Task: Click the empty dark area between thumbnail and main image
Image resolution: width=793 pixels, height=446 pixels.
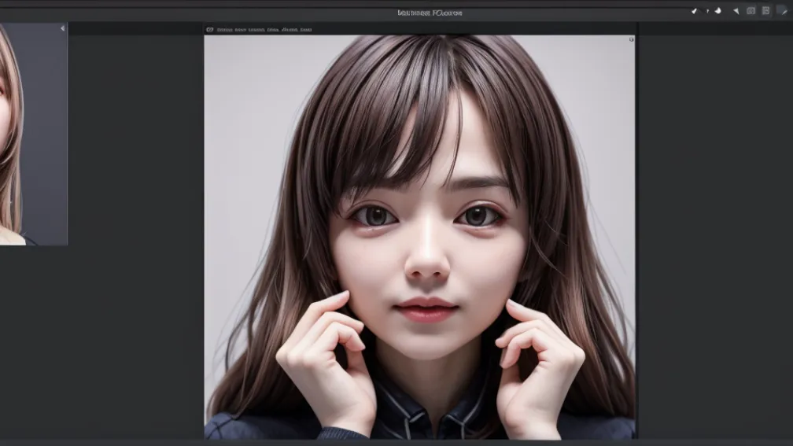Action: click(135, 236)
